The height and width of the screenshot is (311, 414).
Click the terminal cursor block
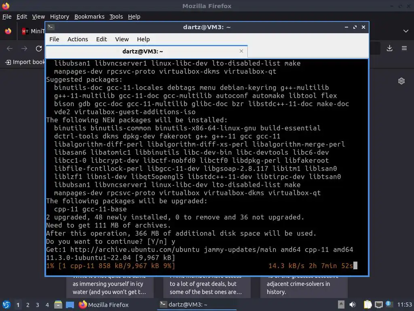355,266
